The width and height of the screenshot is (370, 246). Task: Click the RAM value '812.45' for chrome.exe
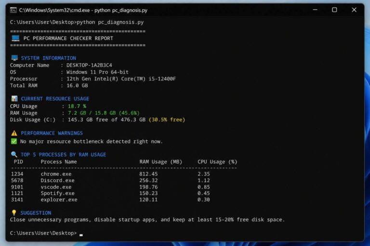148,174
